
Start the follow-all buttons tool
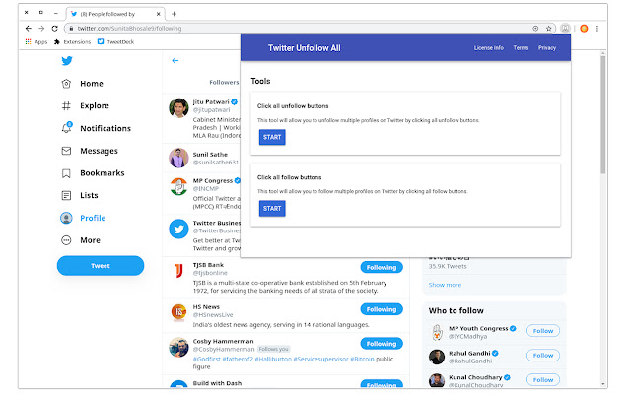pos(272,208)
